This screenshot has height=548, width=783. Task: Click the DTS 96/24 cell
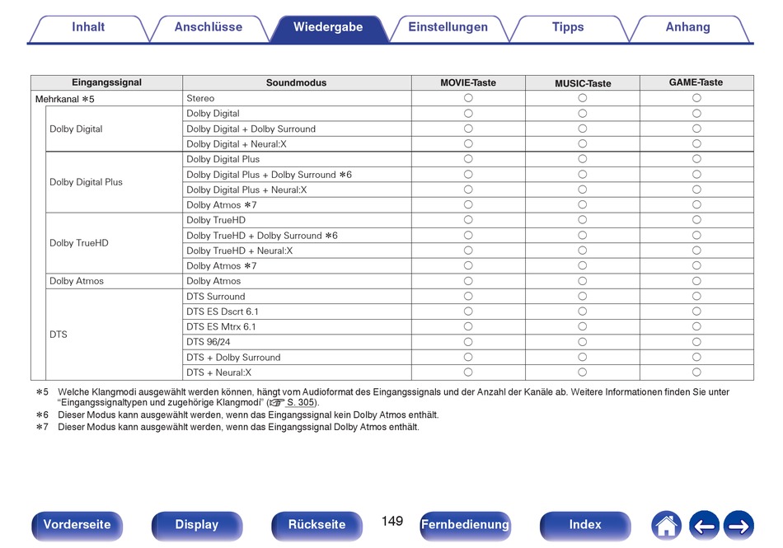pyautogui.click(x=297, y=342)
